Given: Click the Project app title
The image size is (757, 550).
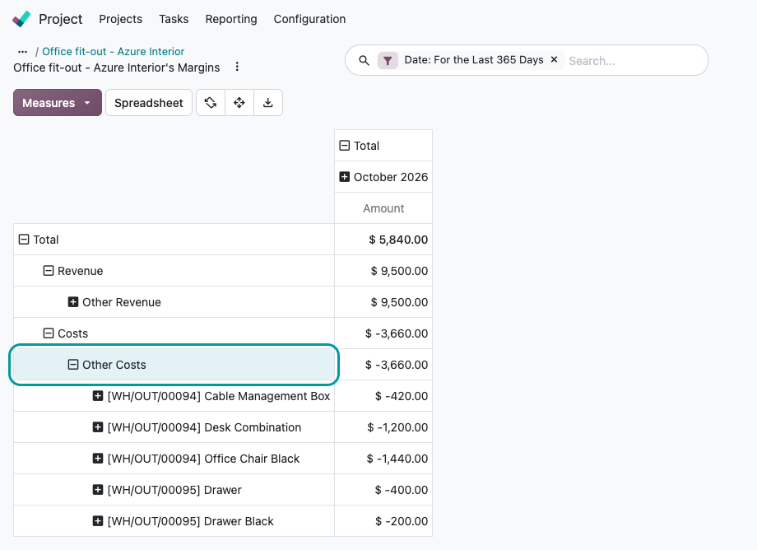Looking at the screenshot, I should tap(60, 19).
